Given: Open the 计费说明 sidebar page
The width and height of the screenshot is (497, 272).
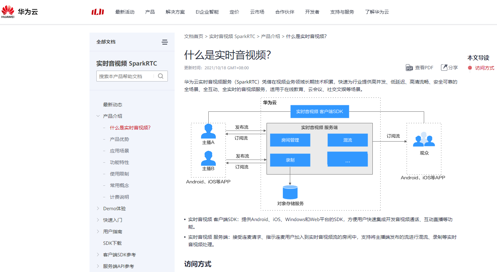Looking at the screenshot, I should [119, 197].
